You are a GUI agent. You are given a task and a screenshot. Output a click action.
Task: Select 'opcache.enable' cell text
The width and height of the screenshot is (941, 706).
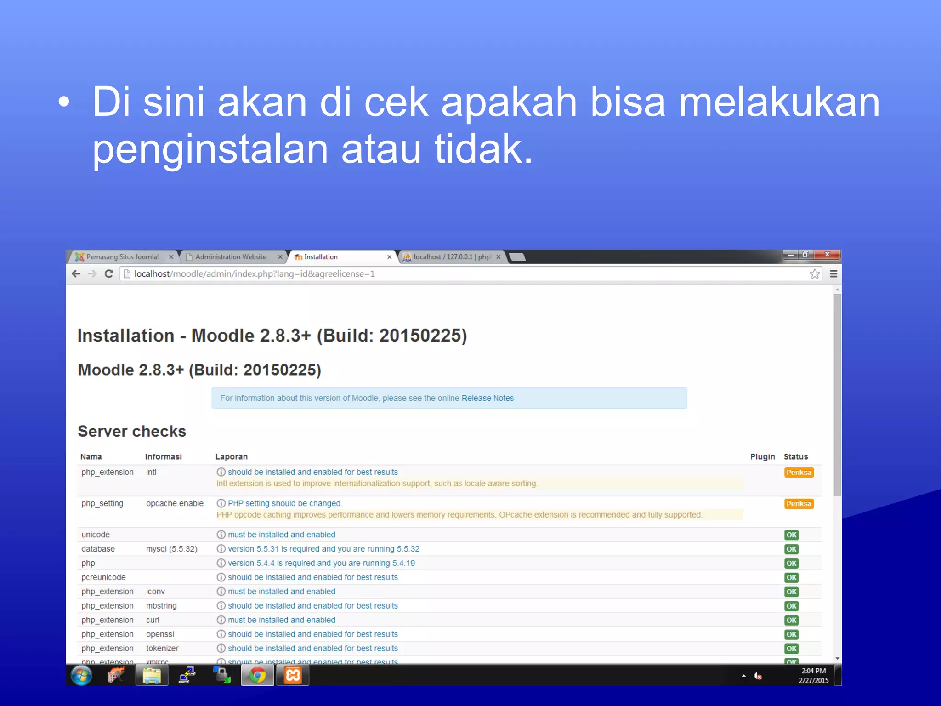pyautogui.click(x=175, y=503)
